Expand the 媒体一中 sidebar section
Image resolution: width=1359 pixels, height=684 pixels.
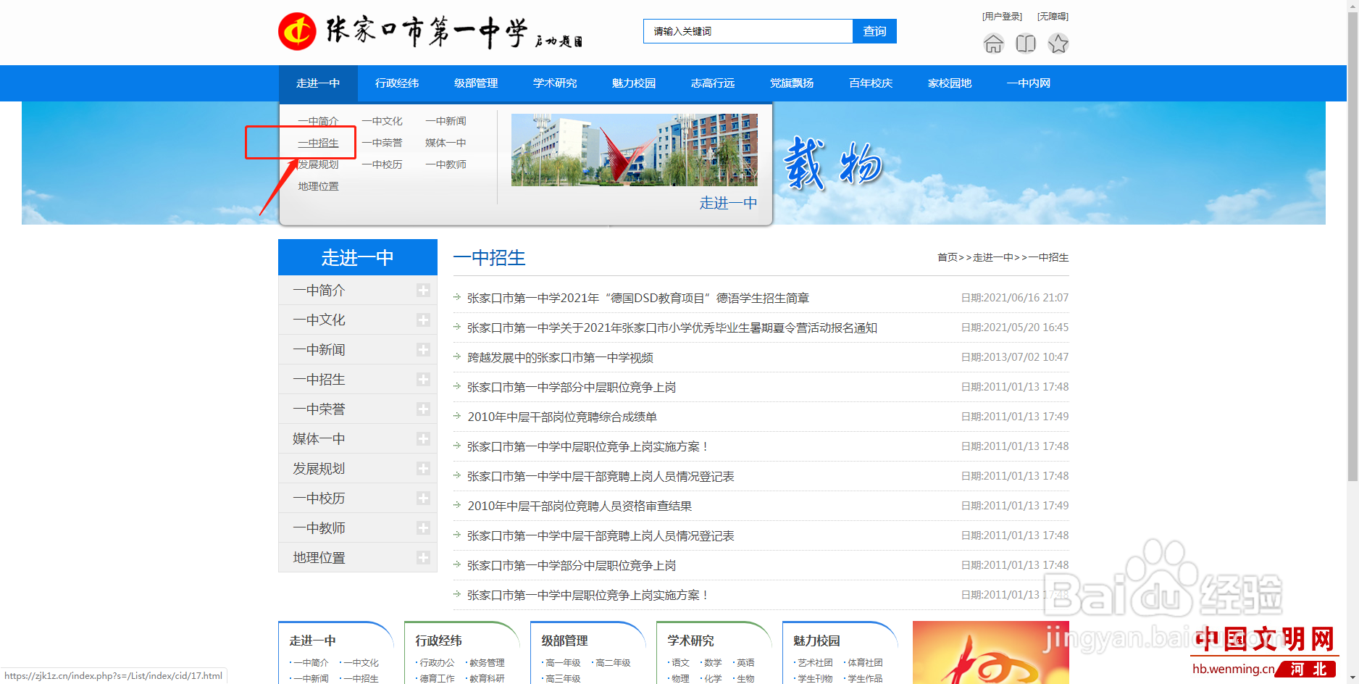tap(424, 438)
